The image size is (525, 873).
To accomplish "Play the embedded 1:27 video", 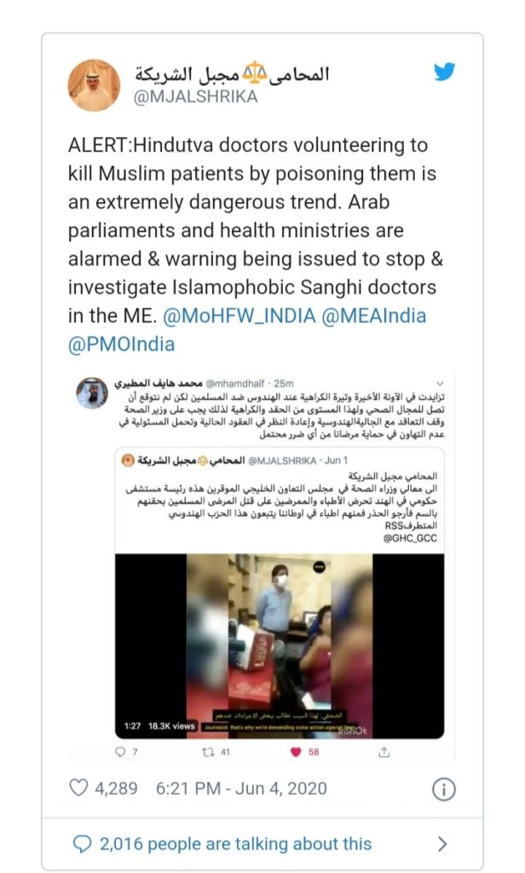I will (x=280, y=646).
